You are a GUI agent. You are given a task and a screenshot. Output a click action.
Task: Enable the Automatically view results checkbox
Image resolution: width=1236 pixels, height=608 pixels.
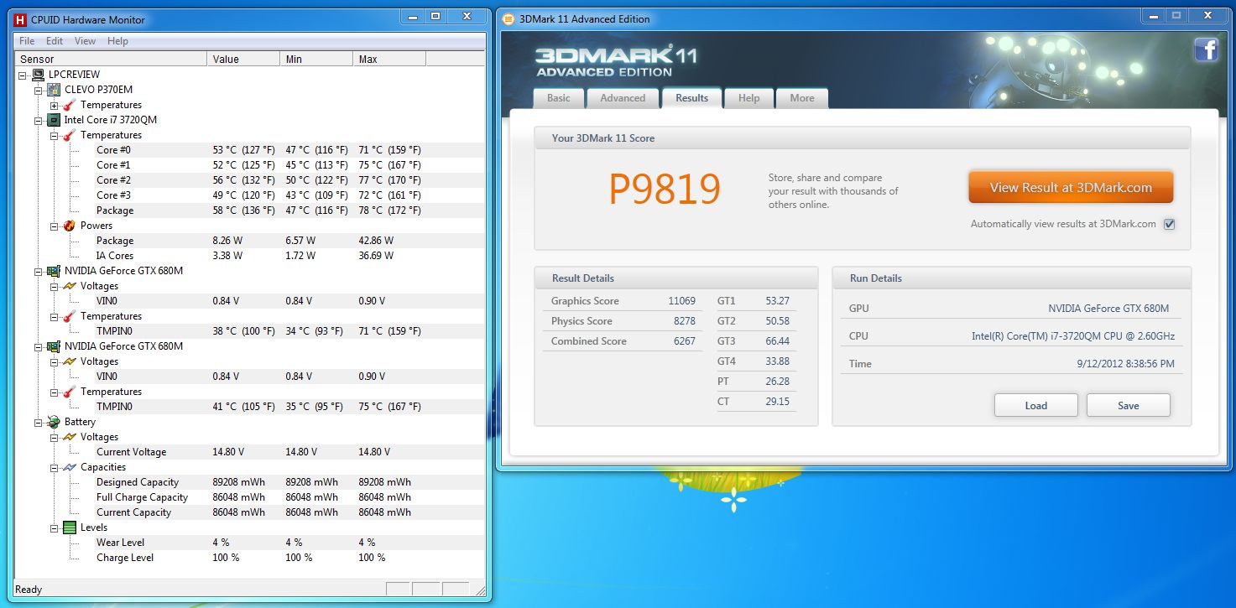coord(1169,224)
